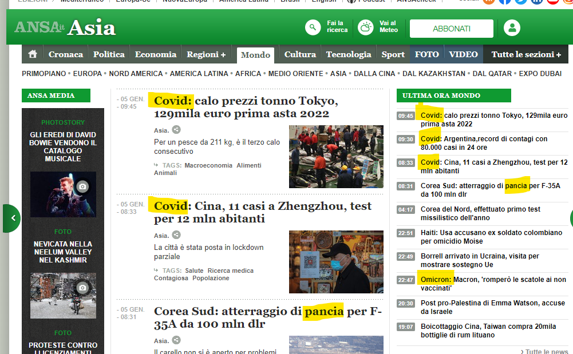This screenshot has height=354, width=573.
Task: Open Ultima Ora item about Haiti omicidio Moise
Action: pyautogui.click(x=491, y=237)
